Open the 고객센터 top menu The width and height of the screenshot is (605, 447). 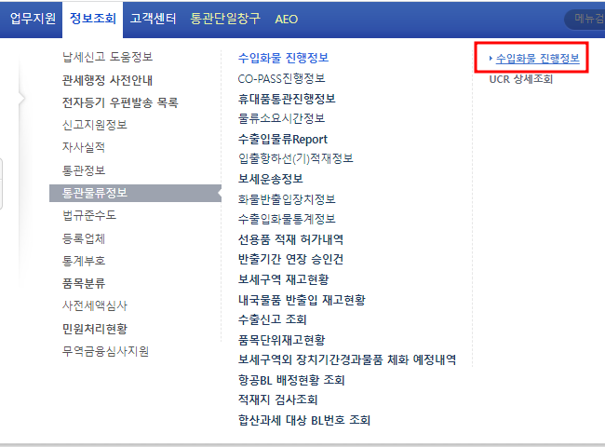click(x=154, y=19)
